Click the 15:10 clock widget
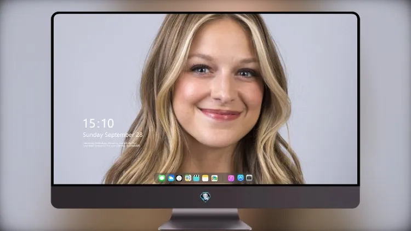 (98, 123)
